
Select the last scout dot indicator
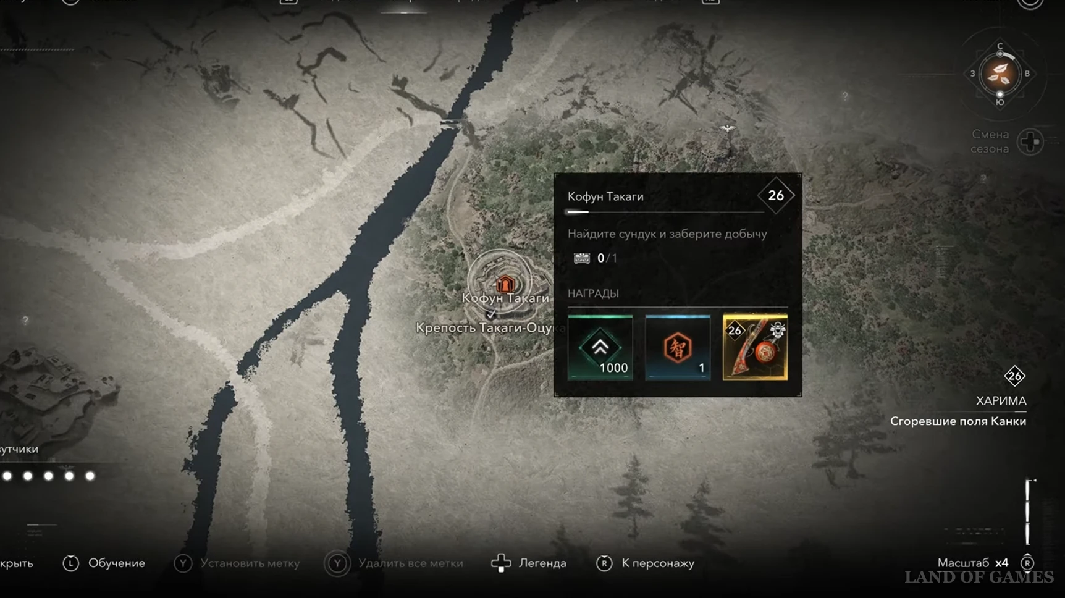pyautogui.click(x=90, y=476)
